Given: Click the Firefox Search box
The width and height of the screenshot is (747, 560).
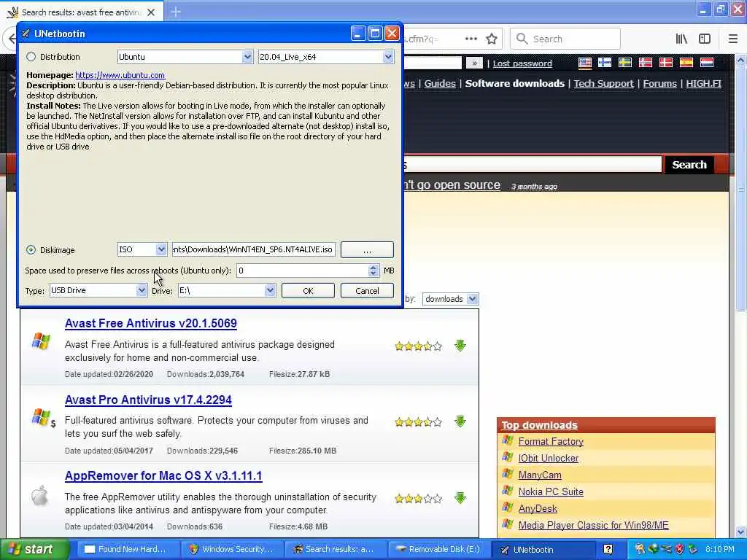Looking at the screenshot, I should click(565, 39).
